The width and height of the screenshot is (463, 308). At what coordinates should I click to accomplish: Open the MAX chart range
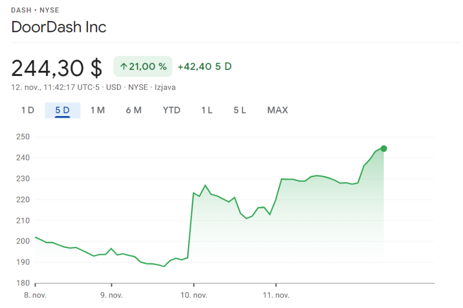coord(277,110)
